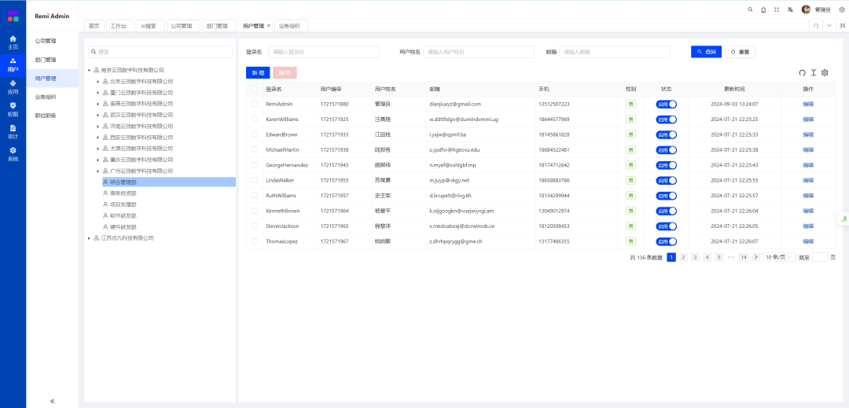The image size is (849, 408).
Task: Close the 用户管理 tab with its X
Action: point(269,26)
